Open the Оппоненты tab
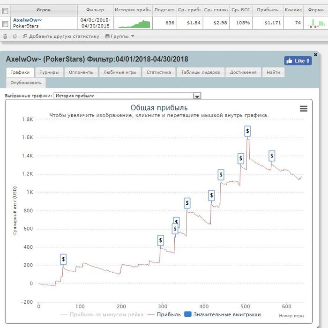The height and width of the screenshot is (328, 328). pos(81,72)
